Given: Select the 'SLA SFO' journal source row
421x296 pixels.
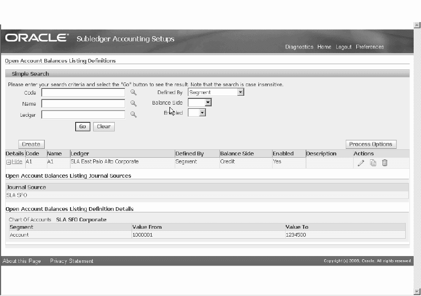Looking at the screenshot, I should point(207,195).
